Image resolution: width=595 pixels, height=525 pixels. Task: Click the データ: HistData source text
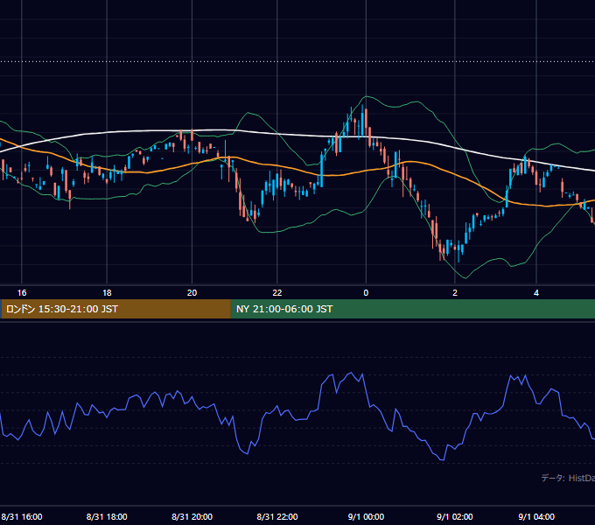[568, 478]
